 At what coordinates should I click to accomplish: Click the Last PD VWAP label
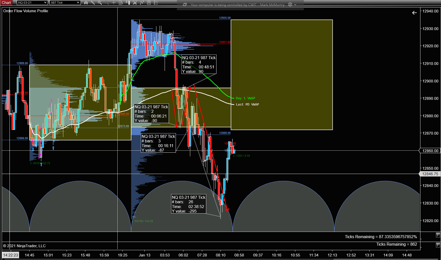(247, 105)
